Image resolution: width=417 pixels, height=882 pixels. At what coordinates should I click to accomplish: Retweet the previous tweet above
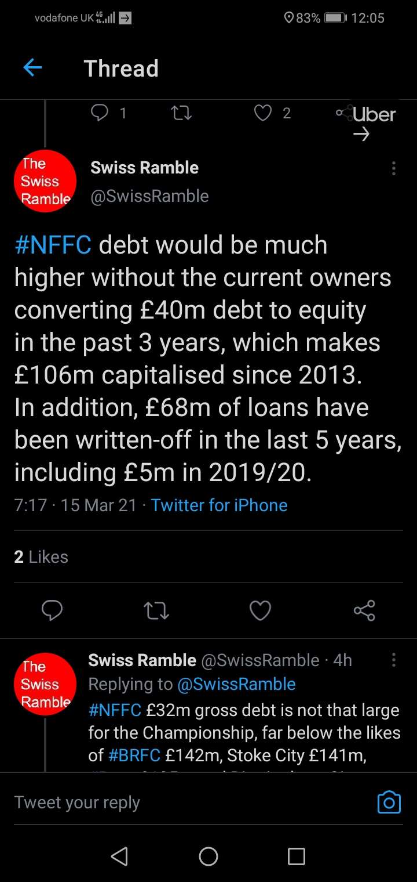181,113
